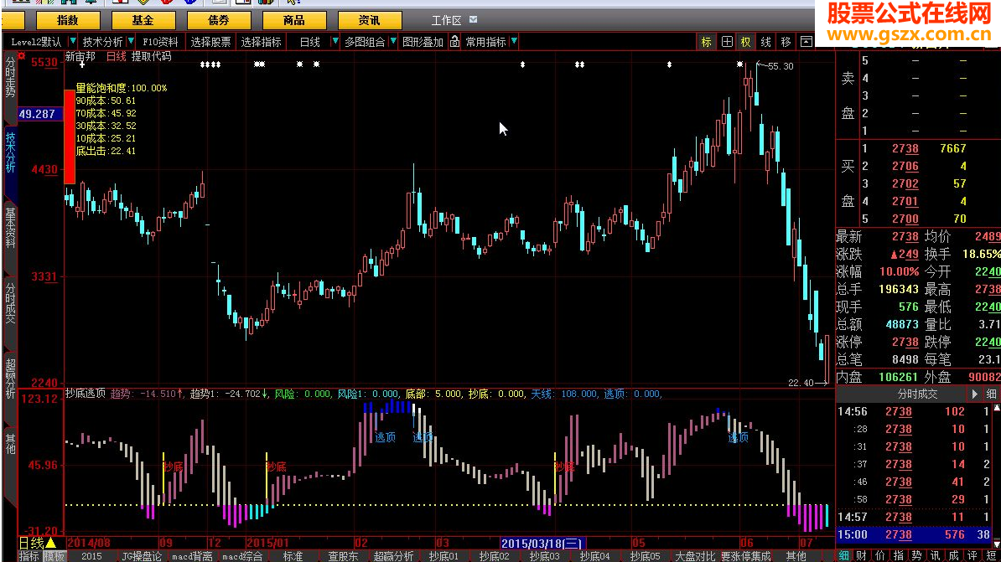1001x562 pixels.
Task: Click the small red settings icon at chart corner
Action: (21, 56)
